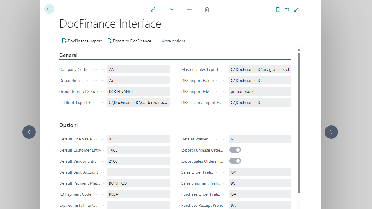Click the DFX Import Folder field

pos(260,80)
